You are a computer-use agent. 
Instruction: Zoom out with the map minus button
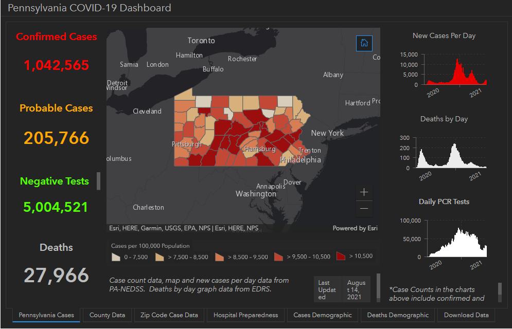364,208
